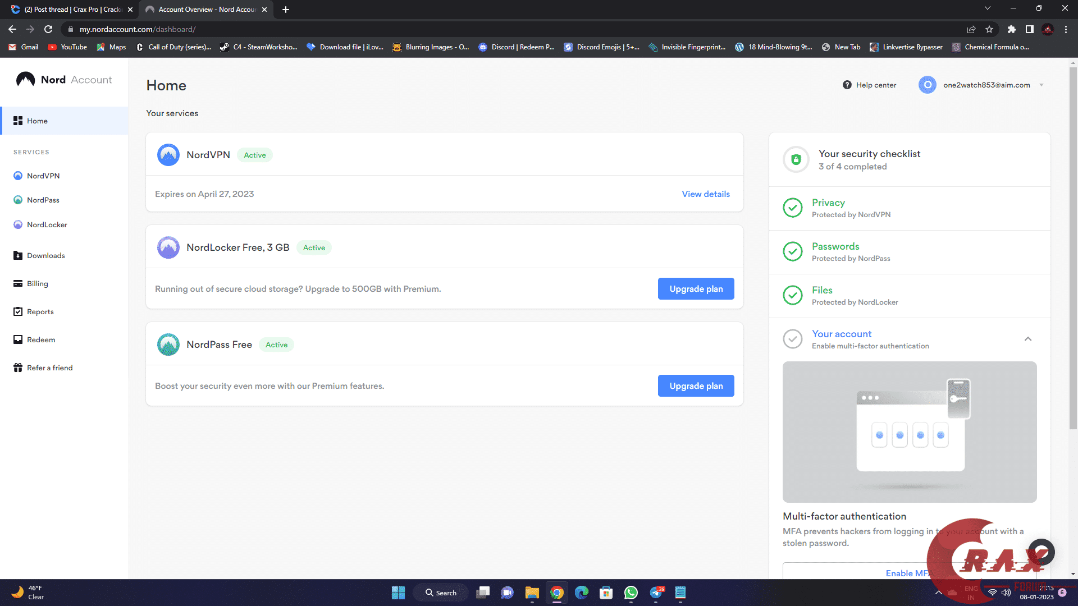This screenshot has height=606, width=1078.
Task: Open the Redeem page
Action: (x=34, y=339)
